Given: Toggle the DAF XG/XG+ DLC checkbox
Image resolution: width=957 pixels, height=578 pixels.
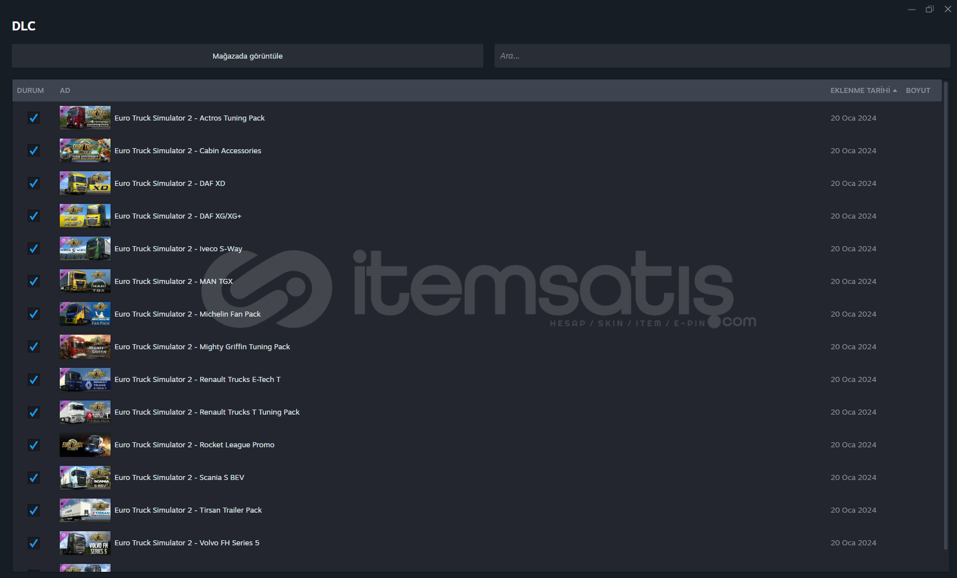Looking at the screenshot, I should click(x=34, y=216).
